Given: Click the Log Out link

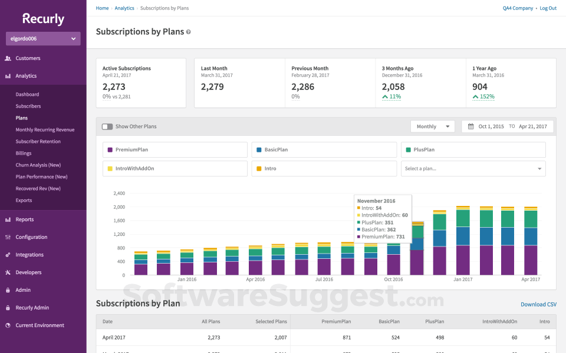Looking at the screenshot, I should (x=548, y=8).
